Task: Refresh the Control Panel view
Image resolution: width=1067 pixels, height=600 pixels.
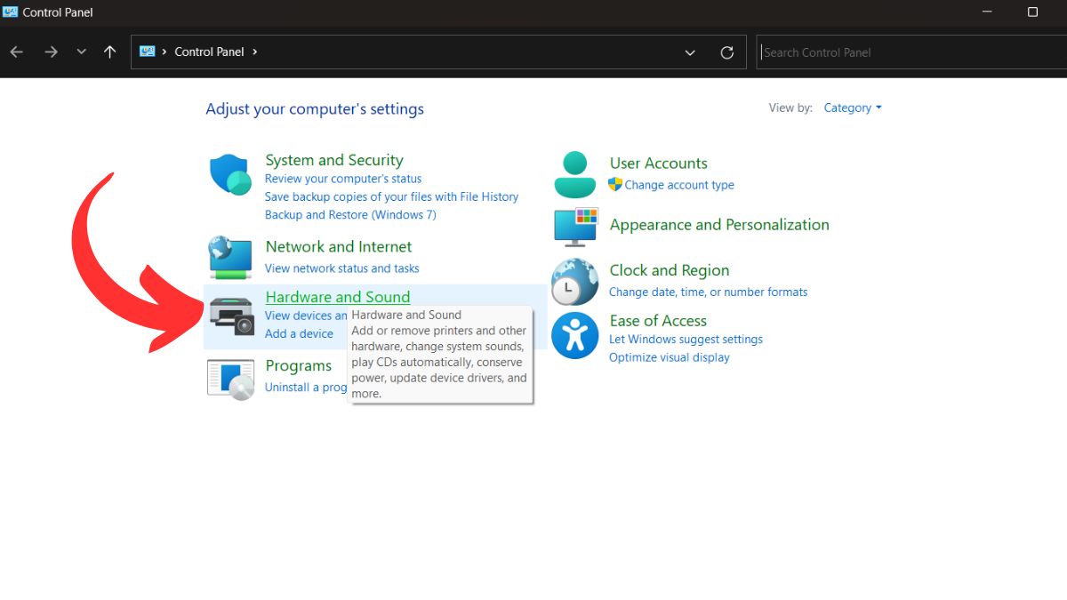Action: click(726, 52)
